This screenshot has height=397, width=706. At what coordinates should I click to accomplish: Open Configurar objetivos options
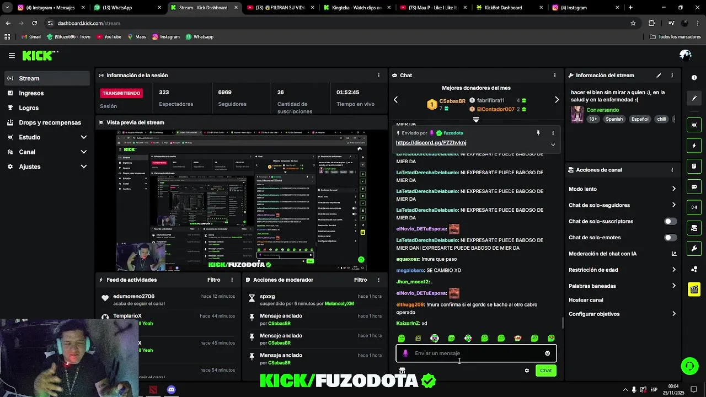point(673,314)
